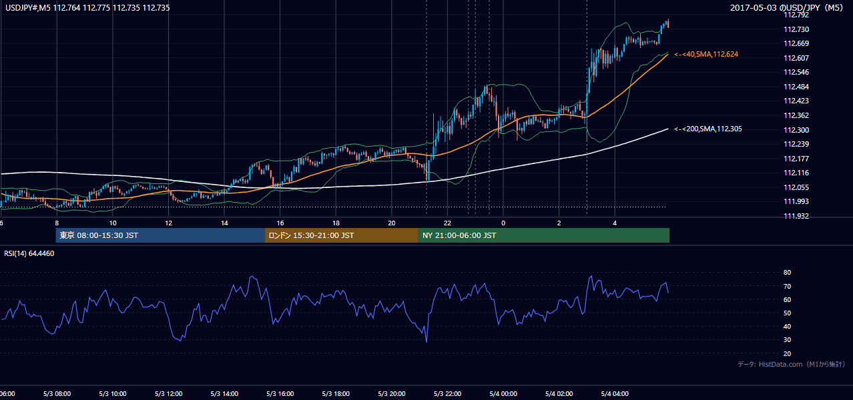Click the 5/3 18:00 bottom date label
The width and height of the screenshot is (853, 400).
[x=336, y=394]
